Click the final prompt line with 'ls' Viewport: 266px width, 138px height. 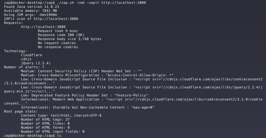[x=32, y=136]
